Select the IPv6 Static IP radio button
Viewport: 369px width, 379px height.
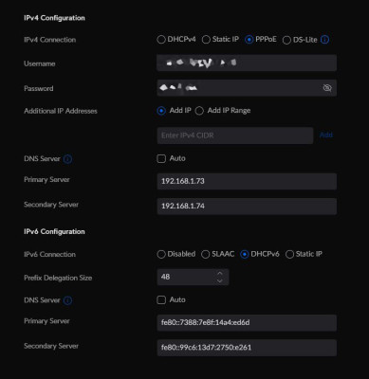[x=289, y=254]
